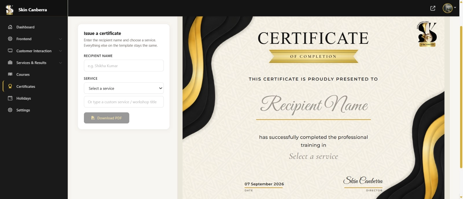The width and height of the screenshot is (463, 199).
Task: Click the Skin Canberra logo icon
Action: pos(10,9)
